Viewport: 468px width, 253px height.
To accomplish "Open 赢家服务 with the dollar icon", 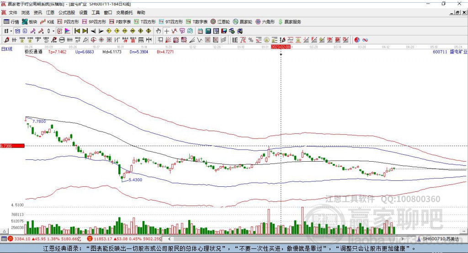I will pyautogui.click(x=289, y=22).
